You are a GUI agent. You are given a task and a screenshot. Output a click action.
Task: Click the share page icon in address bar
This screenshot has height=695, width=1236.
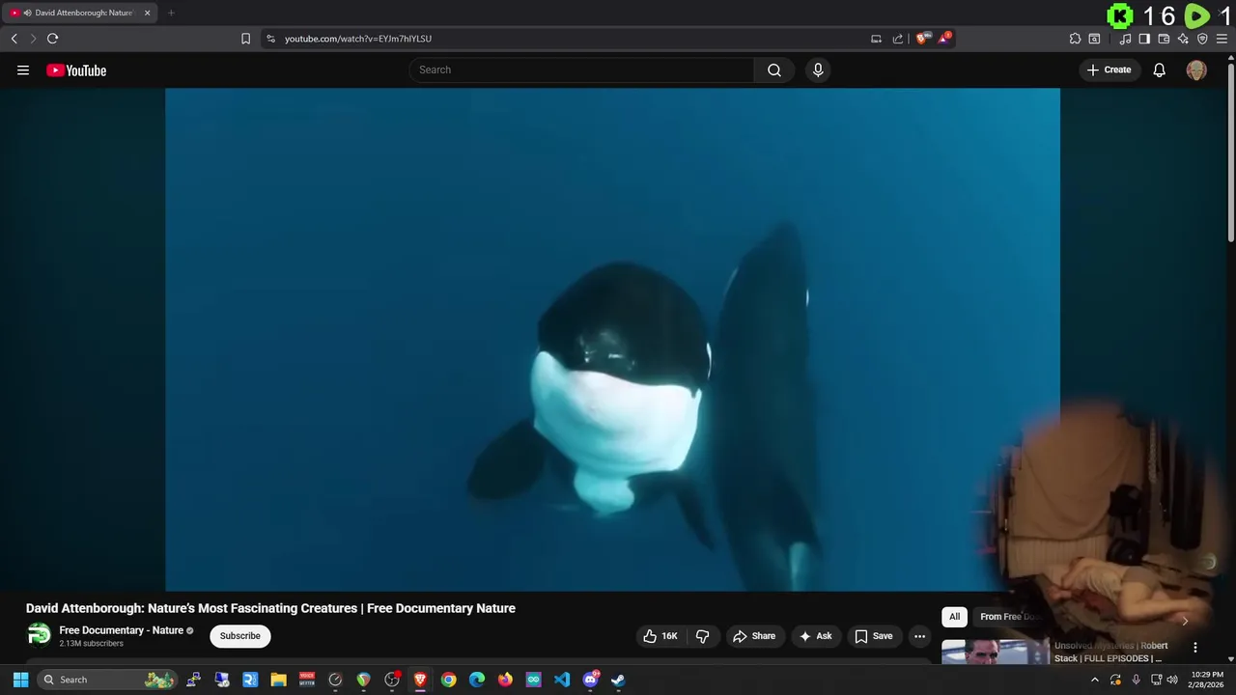pos(898,39)
